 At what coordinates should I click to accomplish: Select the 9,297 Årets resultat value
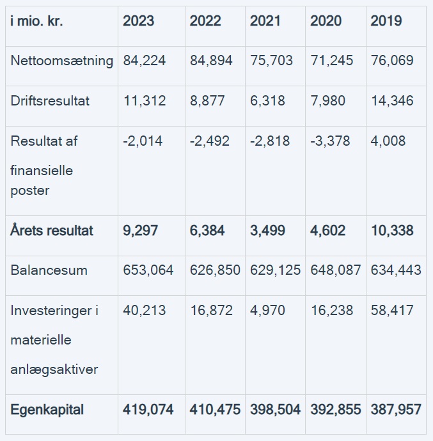[x=141, y=231]
